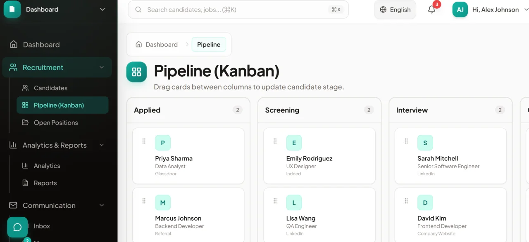Focus the Search candidates, jobs field

[x=238, y=9]
